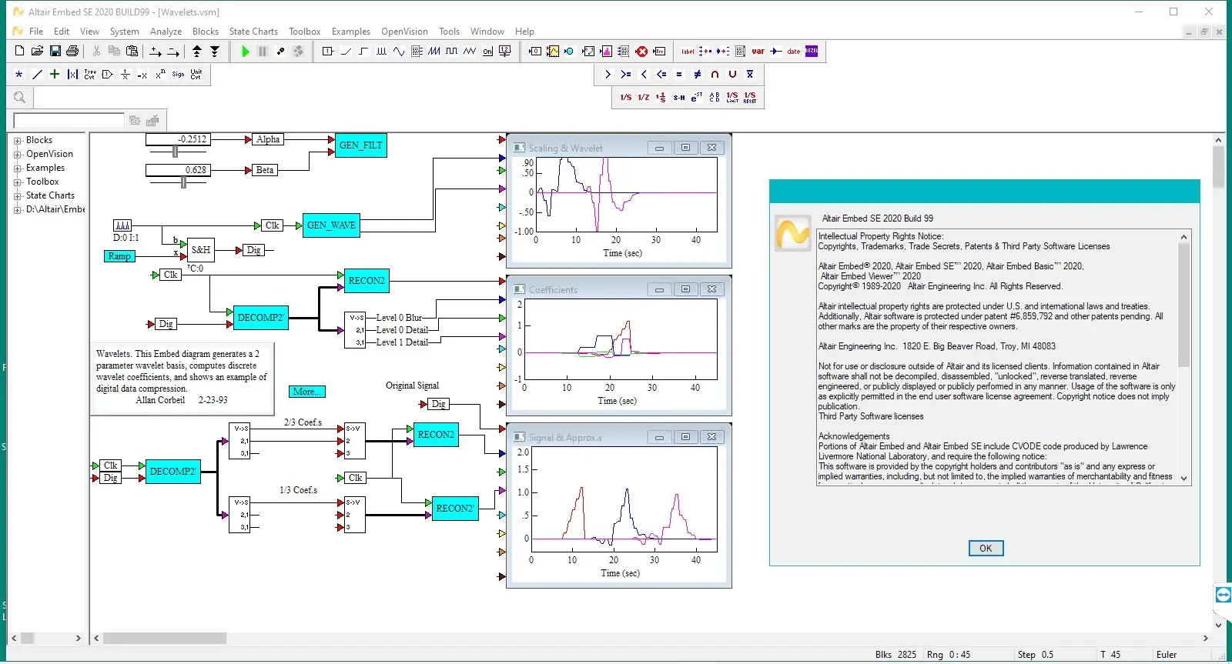
Task: Maximize the Coefficients plot window
Action: pyautogui.click(x=685, y=289)
